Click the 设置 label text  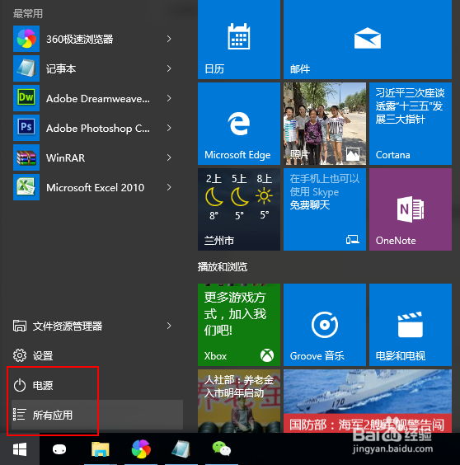pyautogui.click(x=43, y=355)
